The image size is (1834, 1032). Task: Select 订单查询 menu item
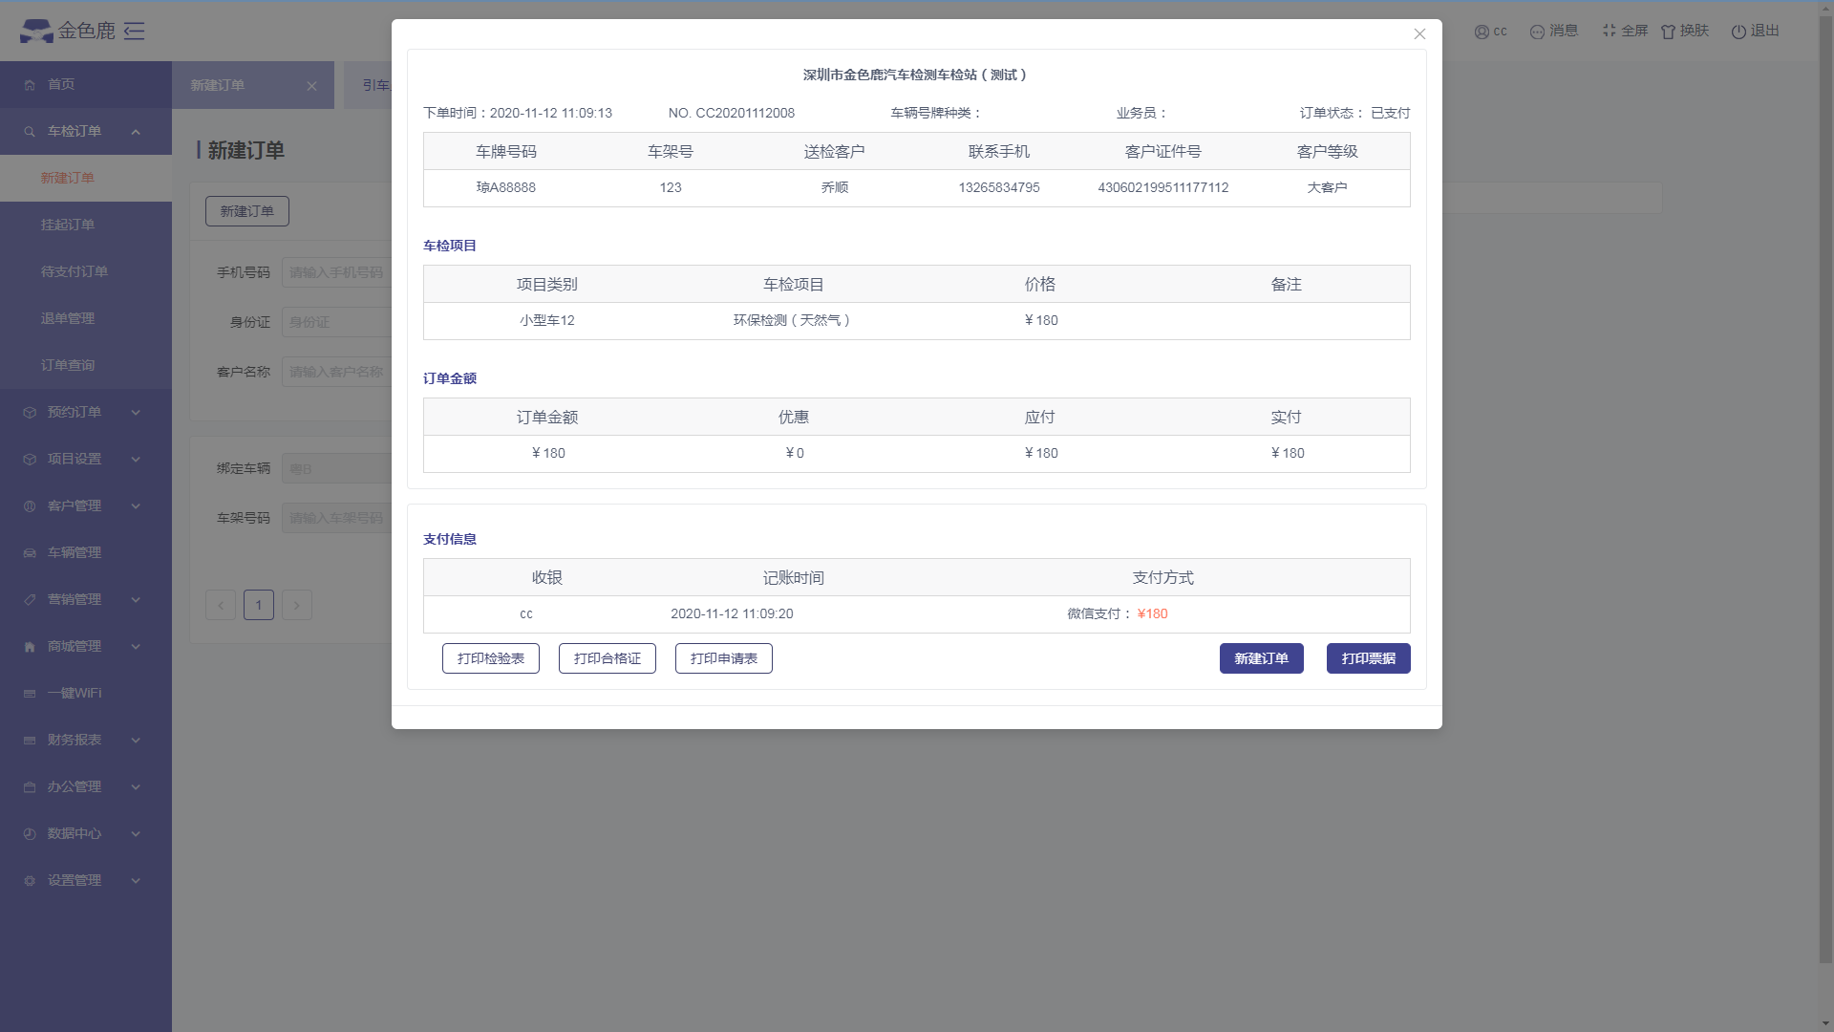[68, 365]
